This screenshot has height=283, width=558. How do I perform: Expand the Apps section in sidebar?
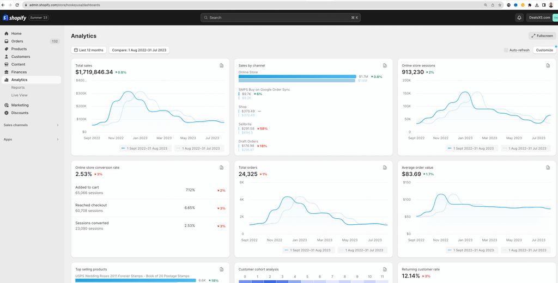pyautogui.click(x=58, y=139)
